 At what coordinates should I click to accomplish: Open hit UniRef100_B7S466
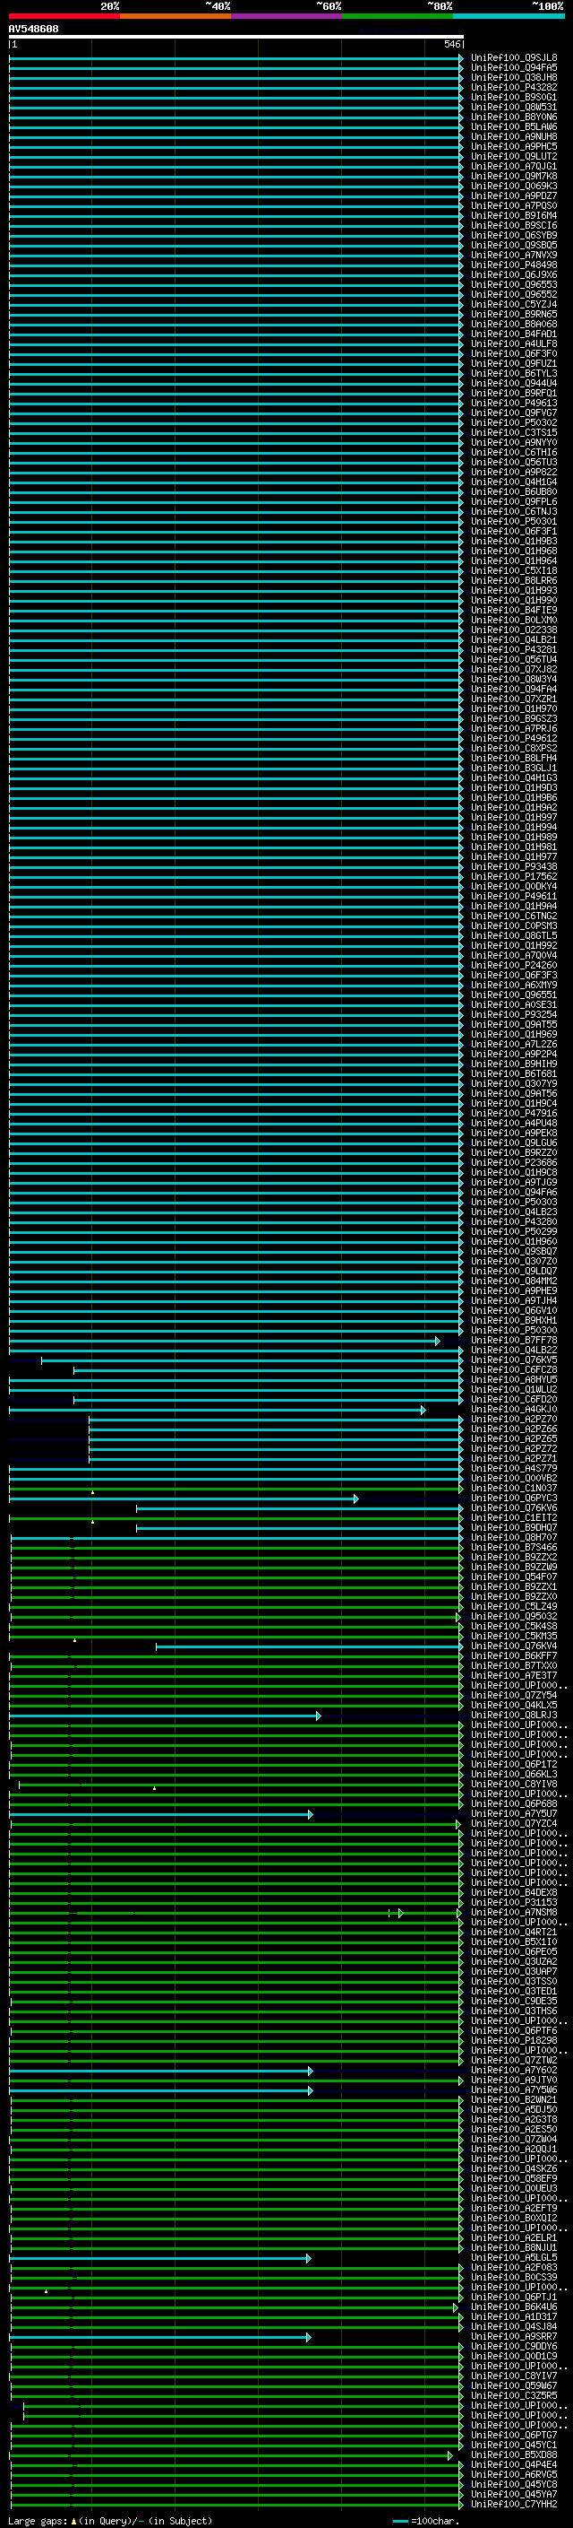point(513,1547)
